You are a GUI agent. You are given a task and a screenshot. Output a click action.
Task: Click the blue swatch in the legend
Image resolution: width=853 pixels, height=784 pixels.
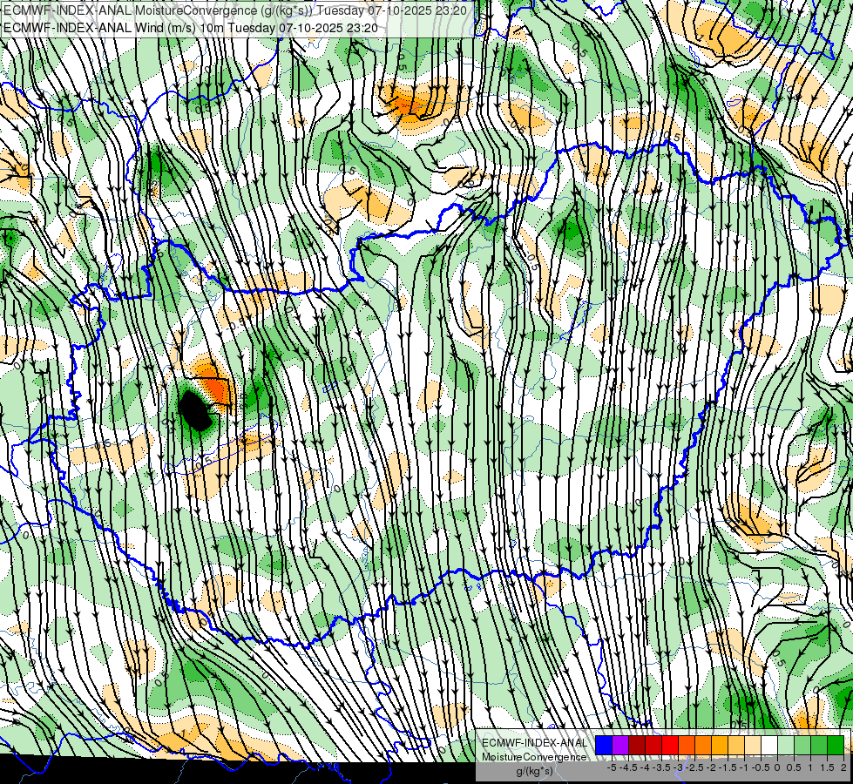point(604,746)
